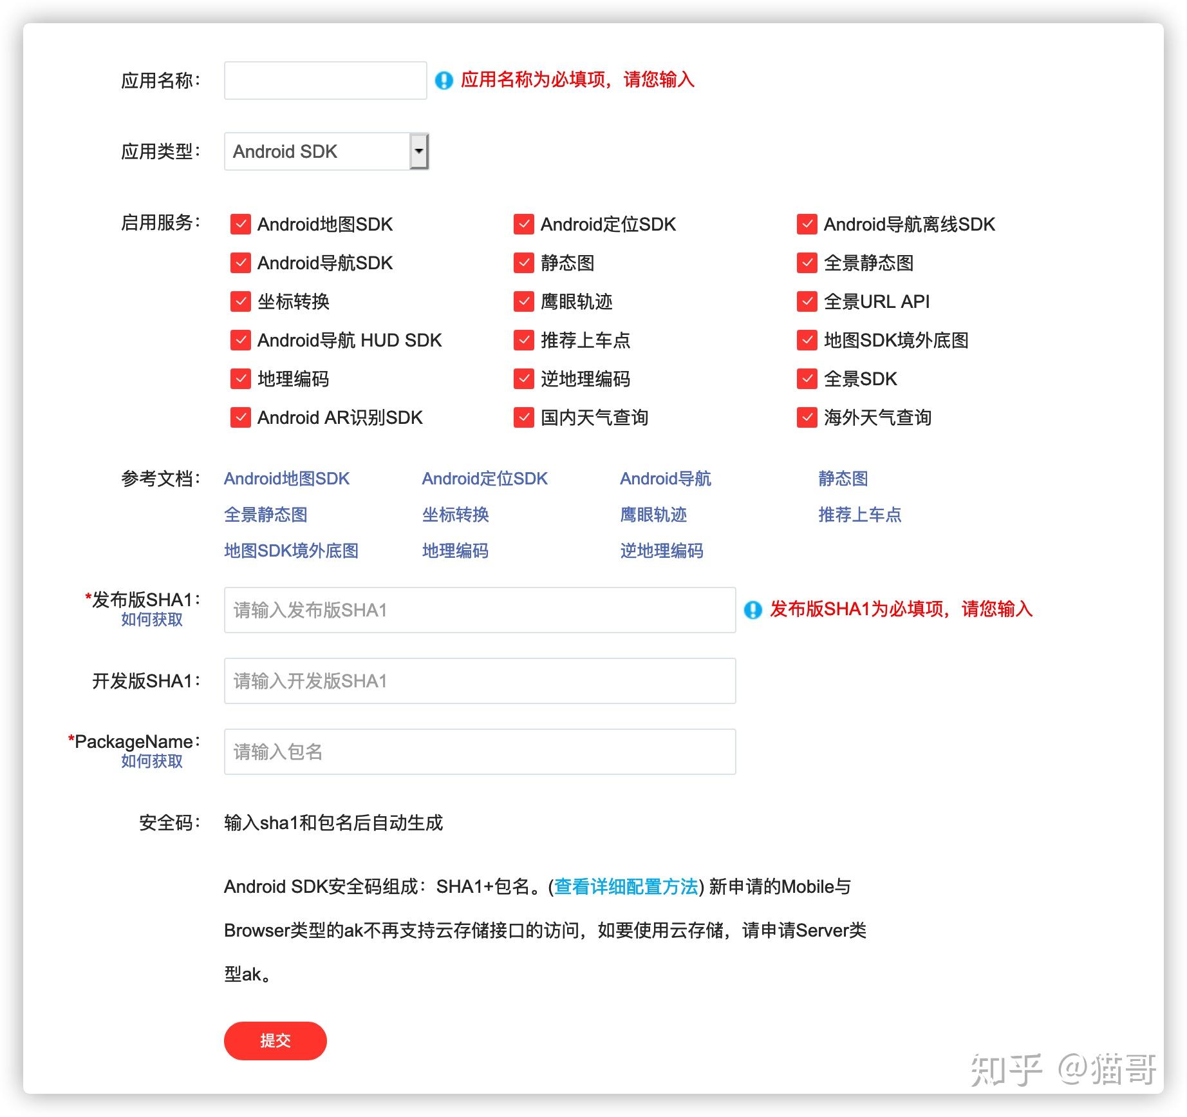Uncheck the 全景SDK service
This screenshot has width=1187, height=1117.
point(806,379)
